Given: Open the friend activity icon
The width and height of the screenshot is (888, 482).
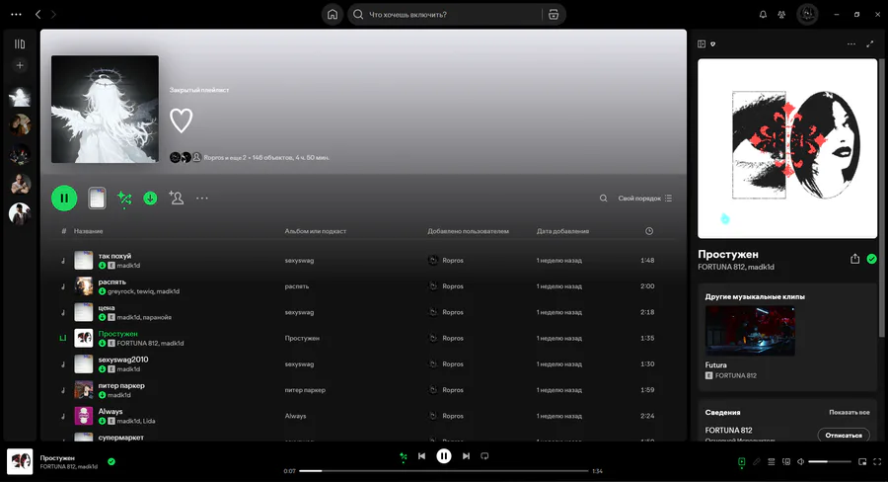Looking at the screenshot, I should click(781, 14).
